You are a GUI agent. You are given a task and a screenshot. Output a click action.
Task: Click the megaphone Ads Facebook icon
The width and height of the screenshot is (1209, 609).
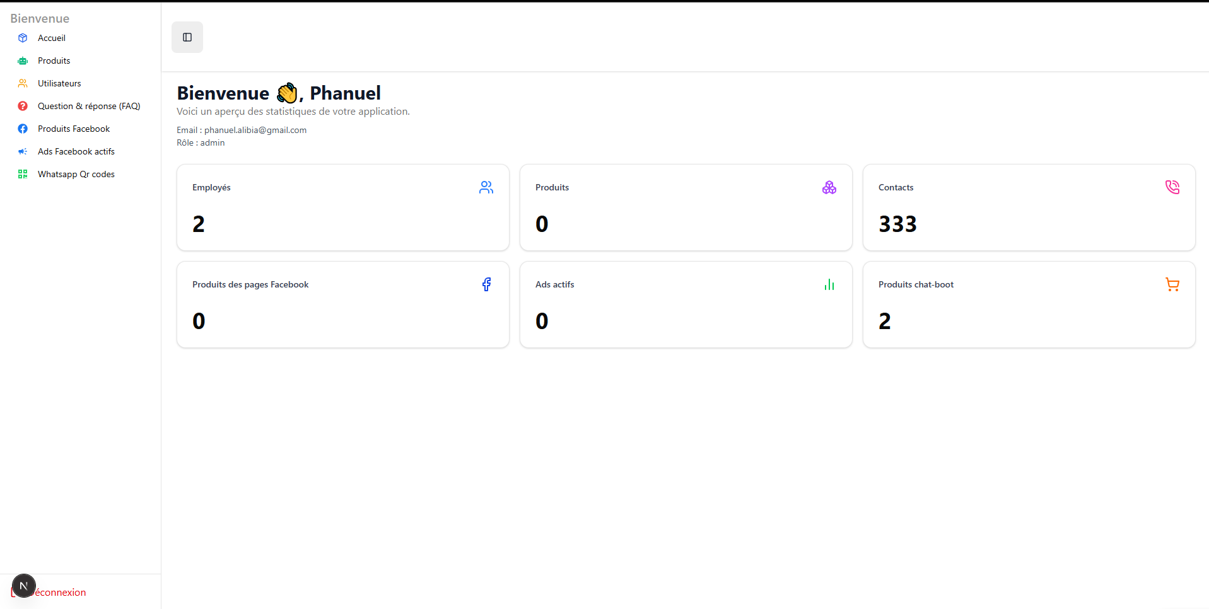23,151
